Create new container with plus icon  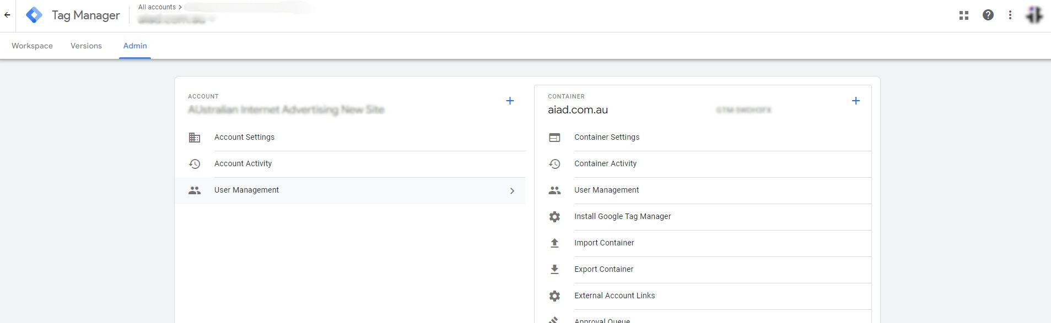click(855, 101)
